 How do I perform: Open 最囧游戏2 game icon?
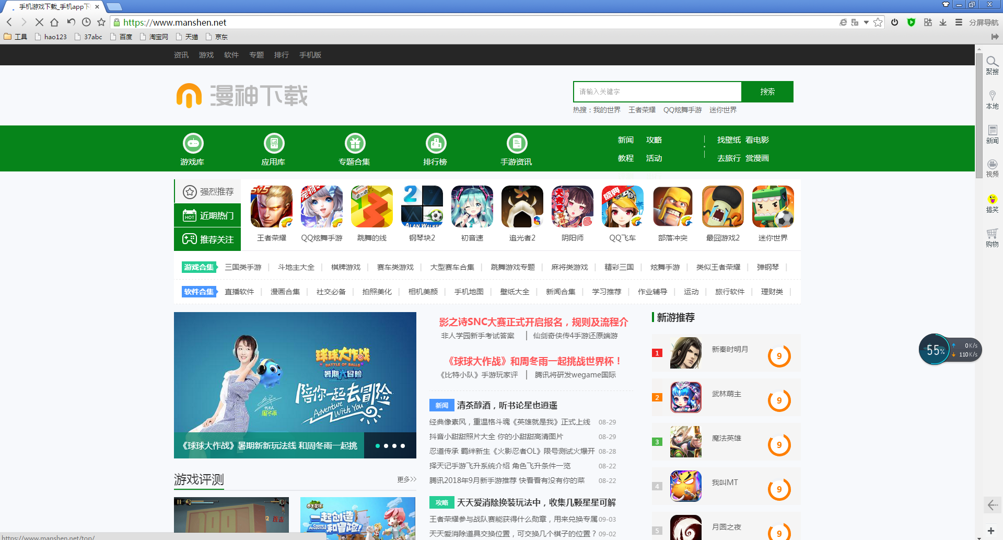pos(723,206)
